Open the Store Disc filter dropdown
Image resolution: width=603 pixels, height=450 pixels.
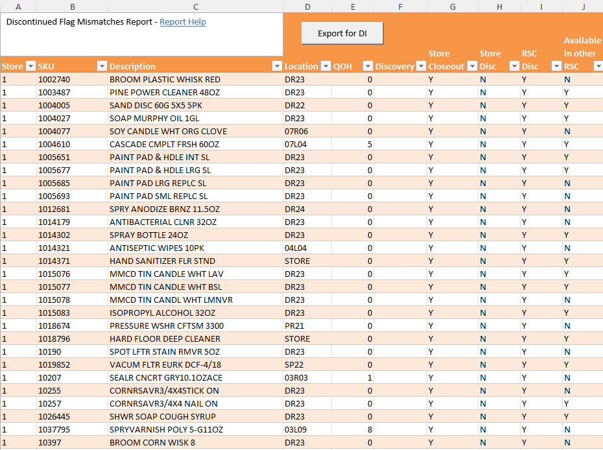coord(515,66)
